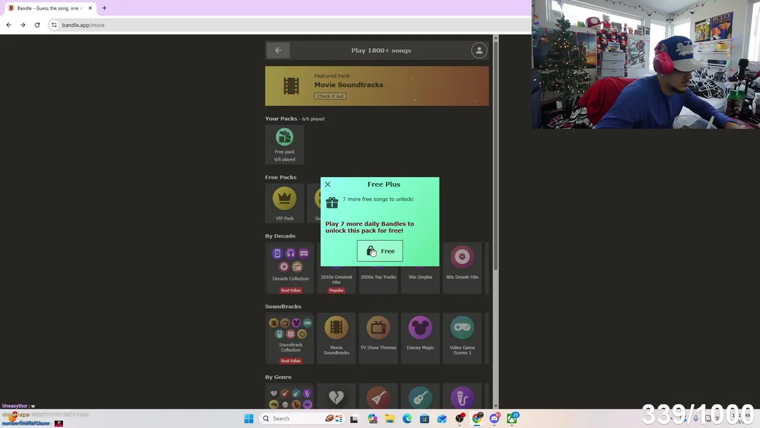Click the gift icon in Free Plus popup
This screenshot has width=760, height=428.
pos(332,203)
